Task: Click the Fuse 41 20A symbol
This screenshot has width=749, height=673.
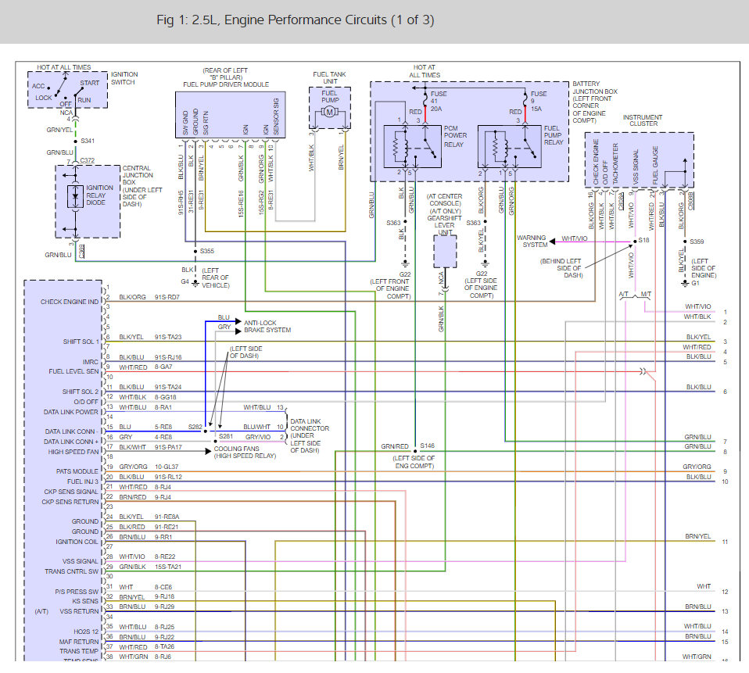Action: tap(425, 100)
